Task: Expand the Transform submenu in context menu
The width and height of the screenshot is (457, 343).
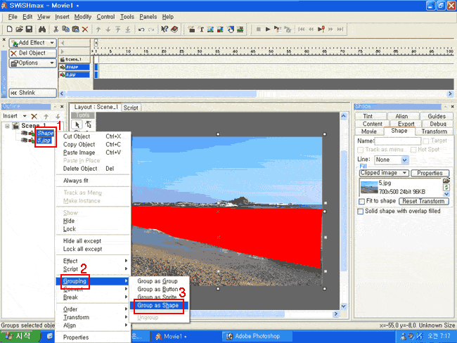Action: tap(93, 317)
